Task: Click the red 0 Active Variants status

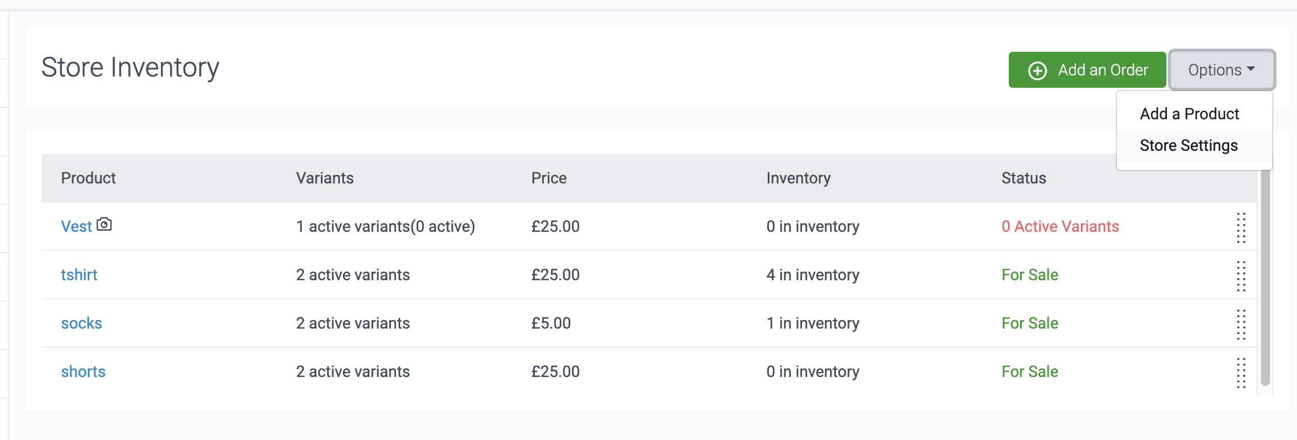Action: pos(1059,226)
